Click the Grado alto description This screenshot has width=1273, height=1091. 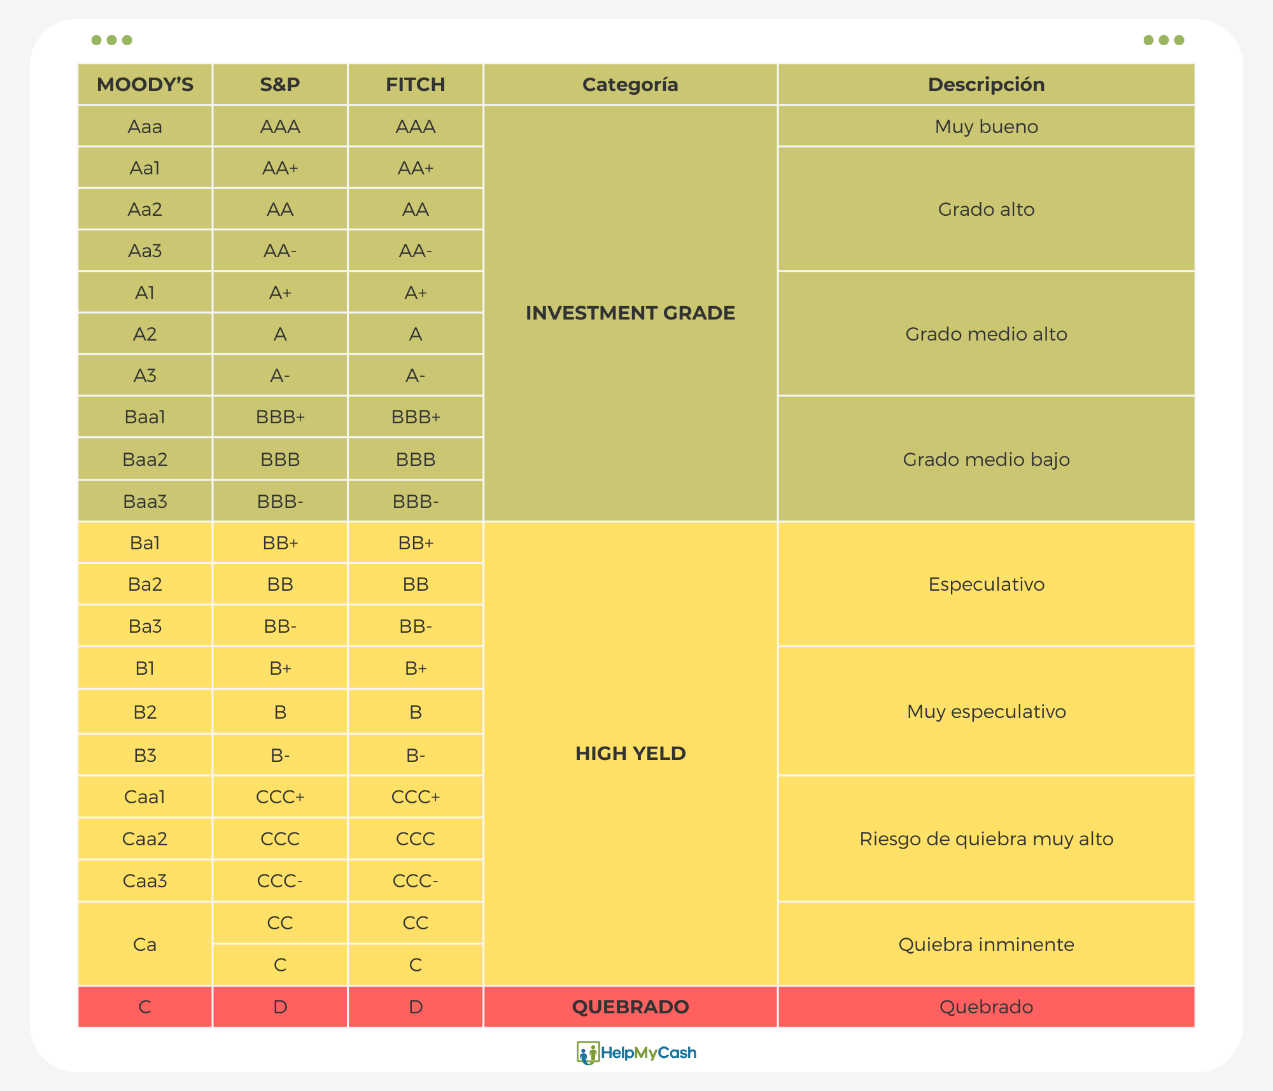(x=987, y=209)
